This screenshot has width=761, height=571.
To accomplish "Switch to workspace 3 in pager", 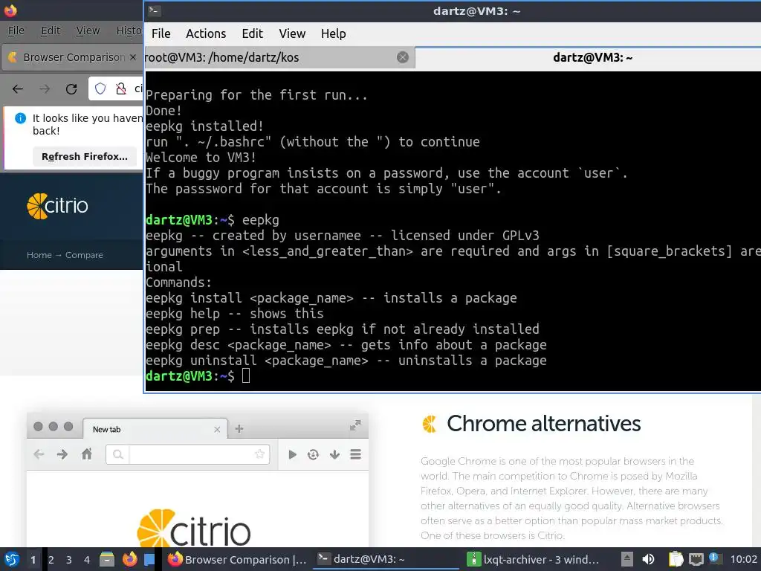I will click(69, 560).
